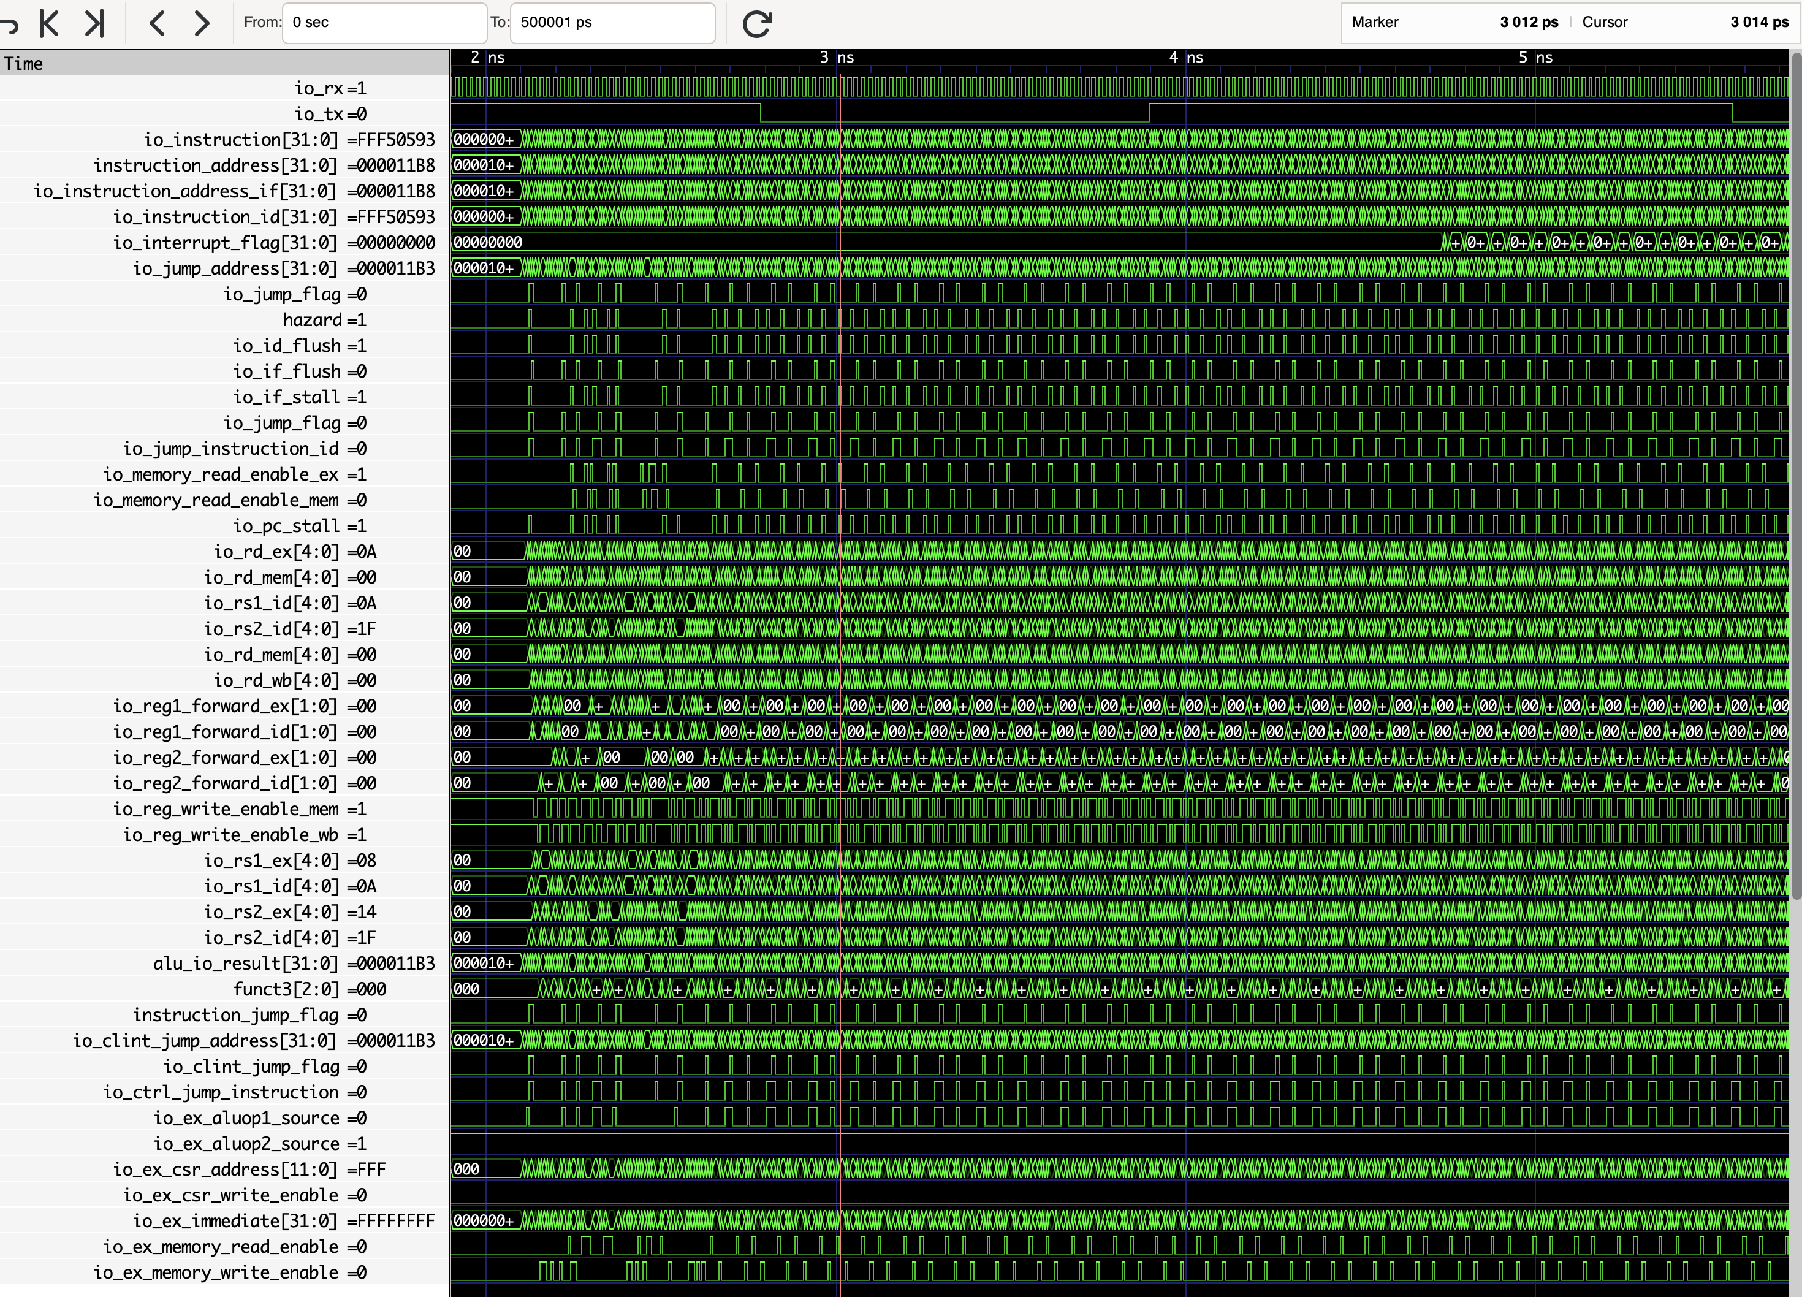
Task: Select the io_reg1_forward_id[1:0] signal
Action: tap(224, 732)
